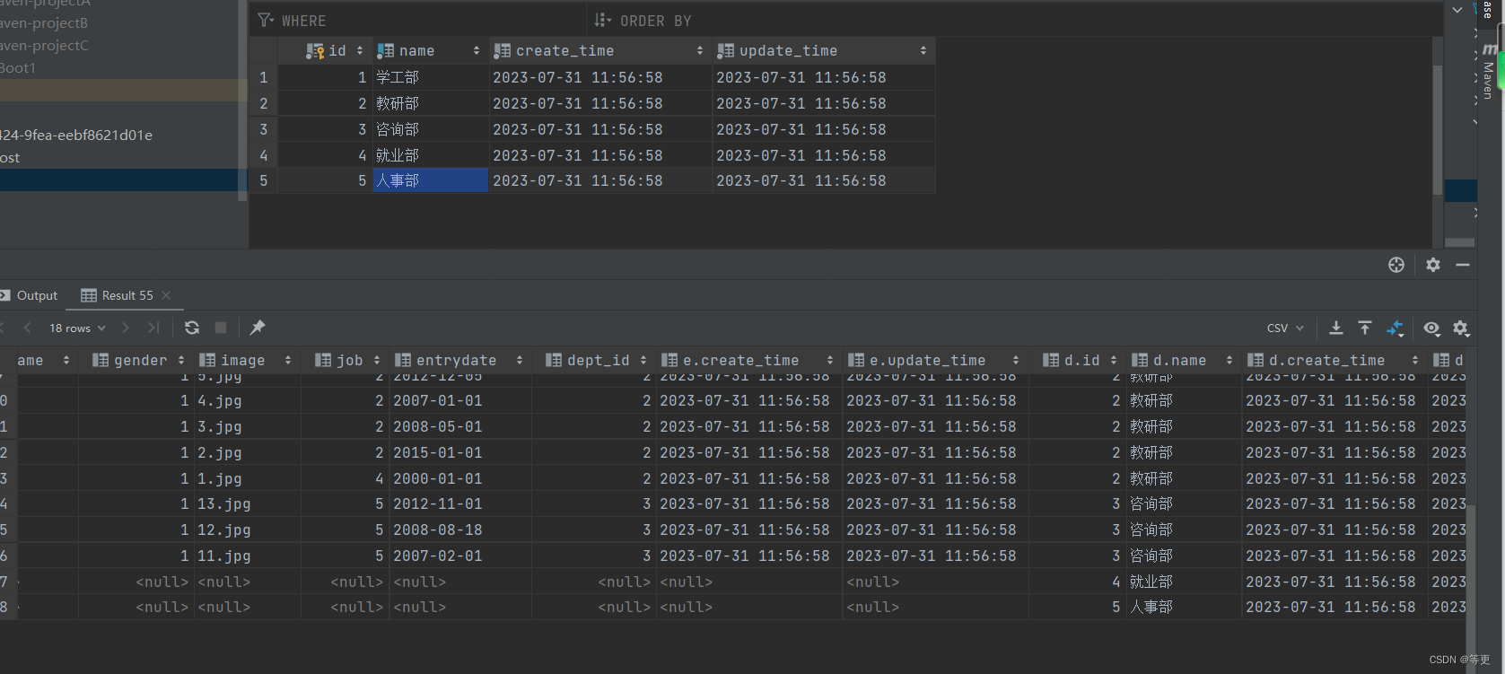Open services panel gear options
The width and height of the screenshot is (1505, 674).
[x=1433, y=265]
